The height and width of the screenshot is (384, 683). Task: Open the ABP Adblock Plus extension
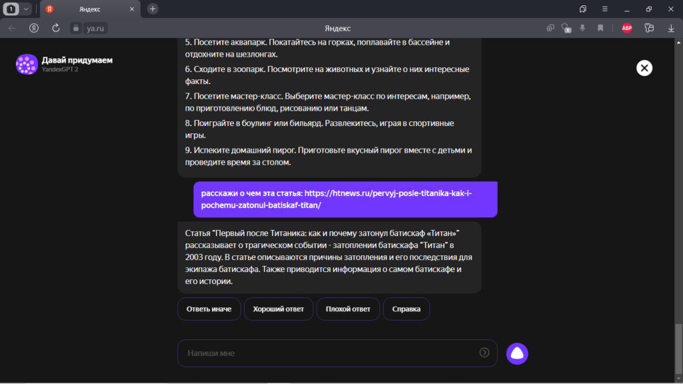[x=627, y=28]
